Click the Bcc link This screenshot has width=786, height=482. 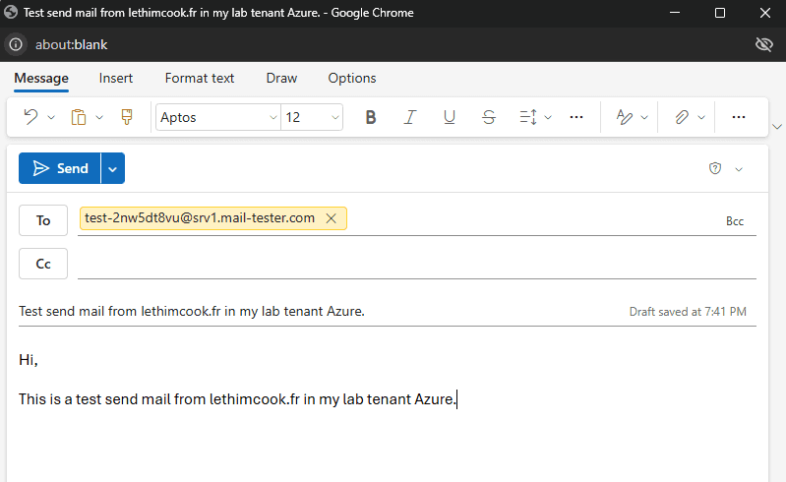click(734, 221)
